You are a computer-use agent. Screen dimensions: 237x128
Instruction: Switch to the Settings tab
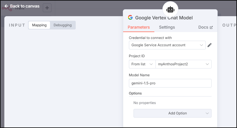click(167, 27)
